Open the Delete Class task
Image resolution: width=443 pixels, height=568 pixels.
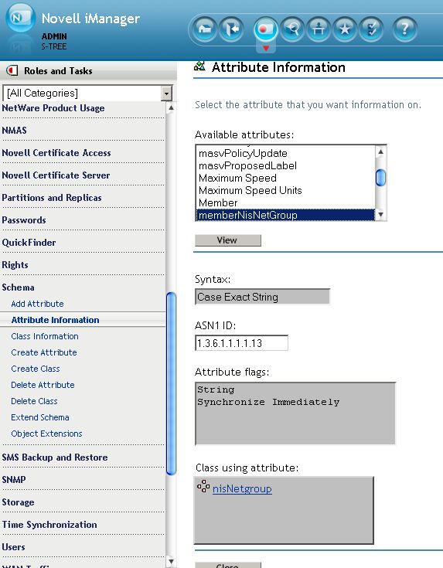34,401
